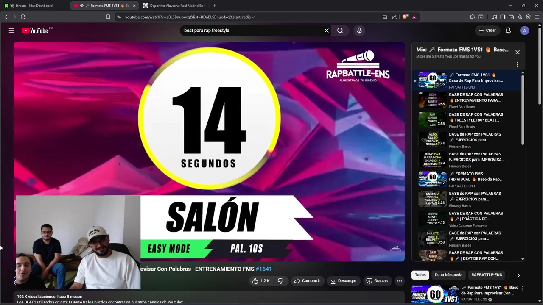Screen dimensions: 543x305
Task: Open the Brave VPN shield icon
Action: (528, 17)
